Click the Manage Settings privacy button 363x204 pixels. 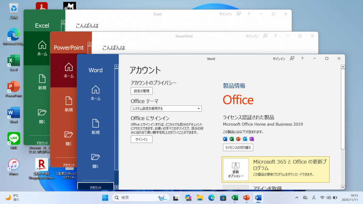tap(142, 91)
